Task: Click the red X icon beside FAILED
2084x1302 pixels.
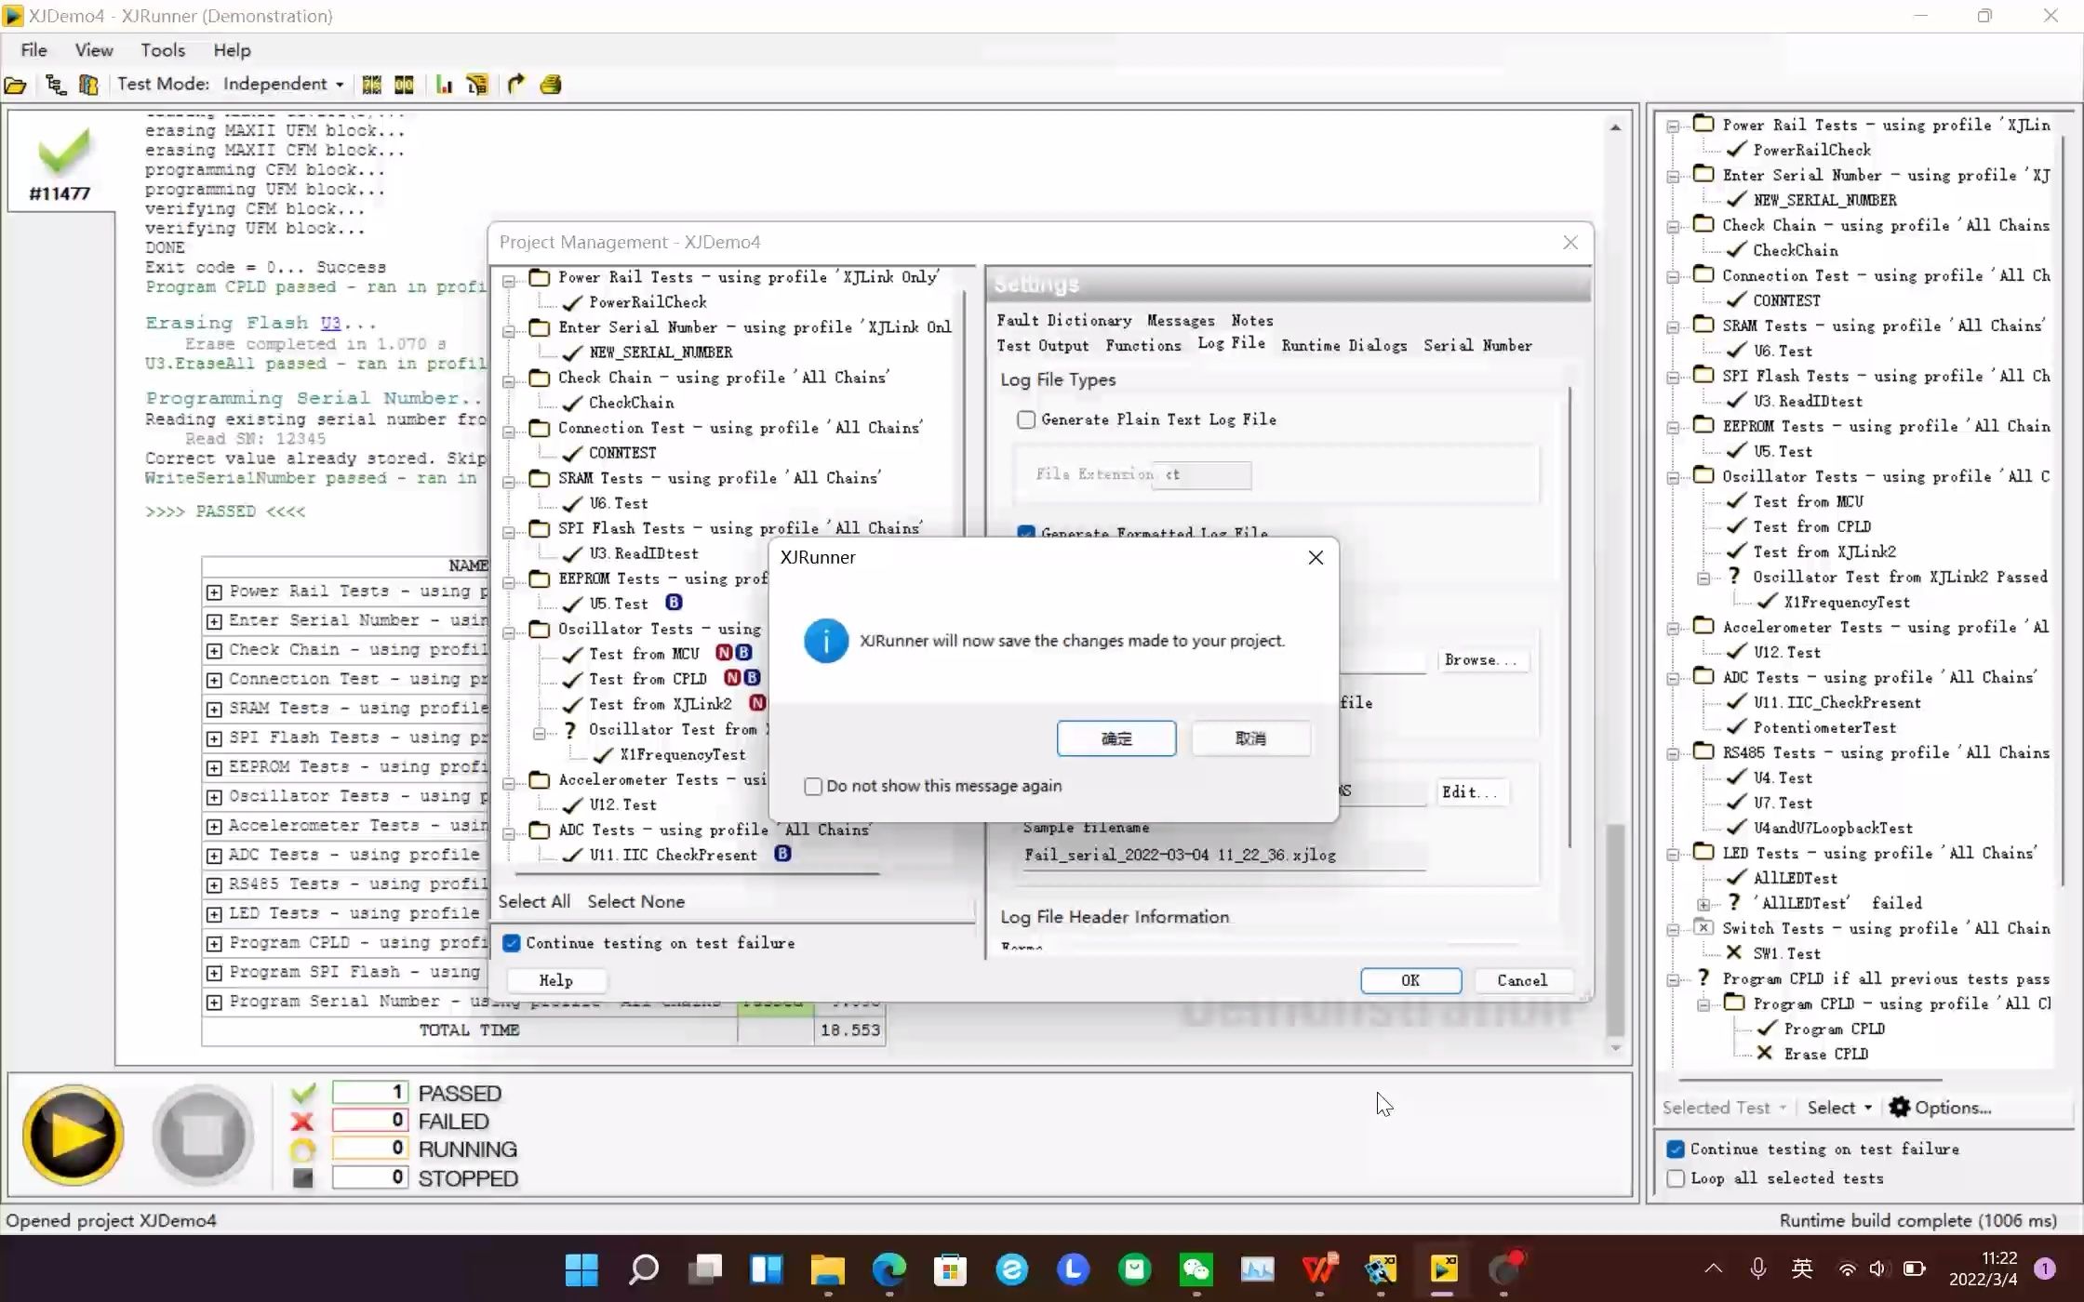Action: click(x=301, y=1122)
